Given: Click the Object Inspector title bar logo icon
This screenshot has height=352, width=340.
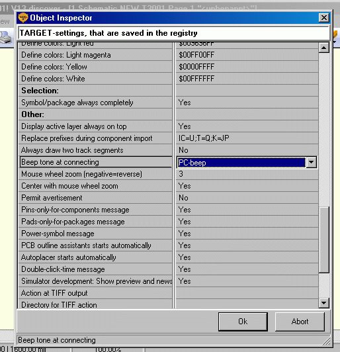Looking at the screenshot, I should pos(22,18).
